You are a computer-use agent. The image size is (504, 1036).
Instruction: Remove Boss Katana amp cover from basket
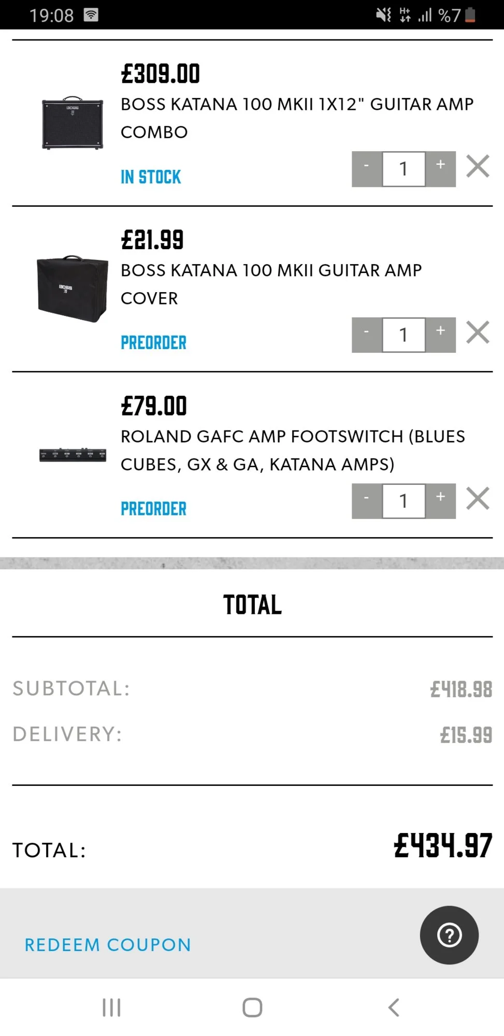click(x=478, y=333)
